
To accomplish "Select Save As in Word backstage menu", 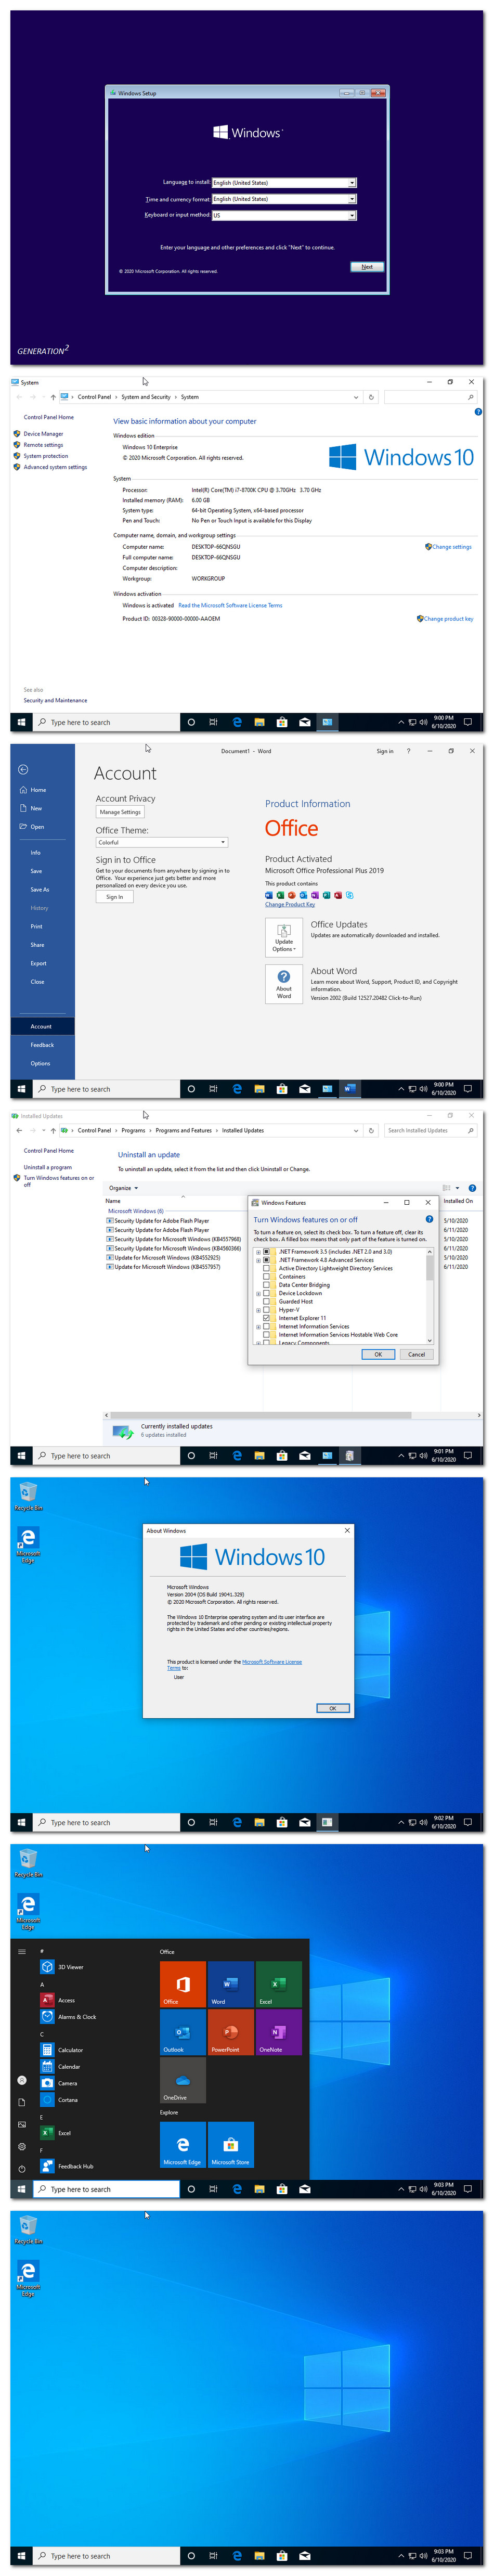I will click(x=39, y=889).
